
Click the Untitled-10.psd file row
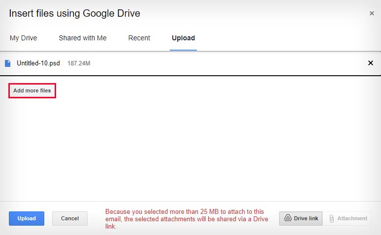point(190,63)
